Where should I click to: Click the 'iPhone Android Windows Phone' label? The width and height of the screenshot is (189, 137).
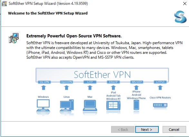(x=136, y=95)
